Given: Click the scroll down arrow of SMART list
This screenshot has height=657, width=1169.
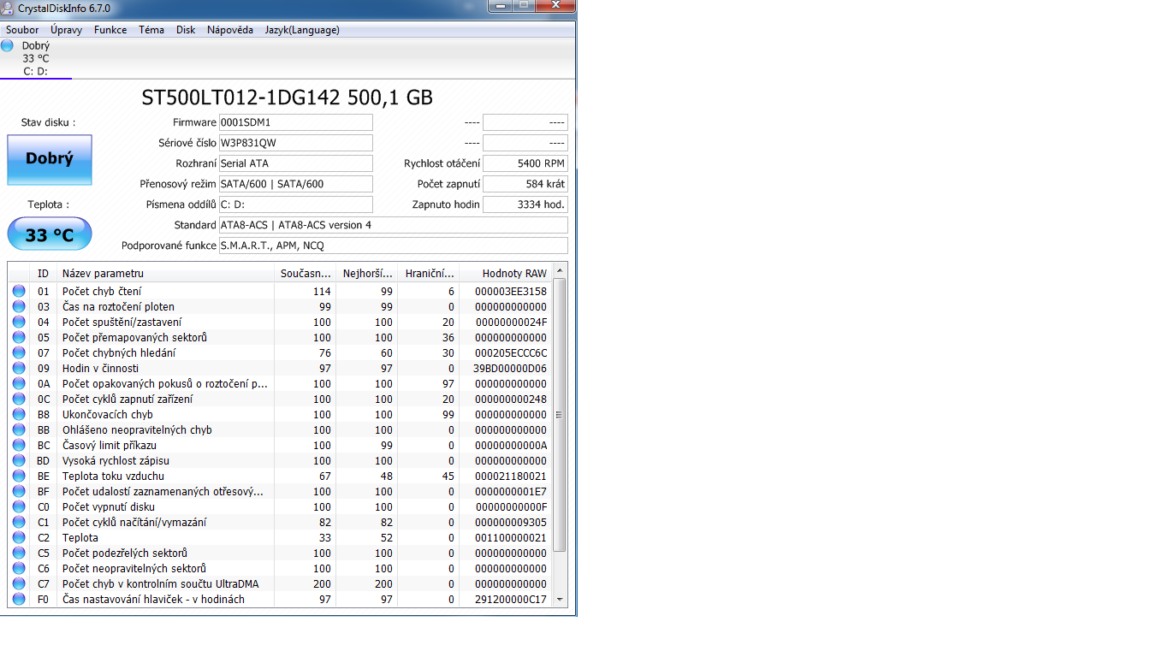Looking at the screenshot, I should [x=561, y=600].
